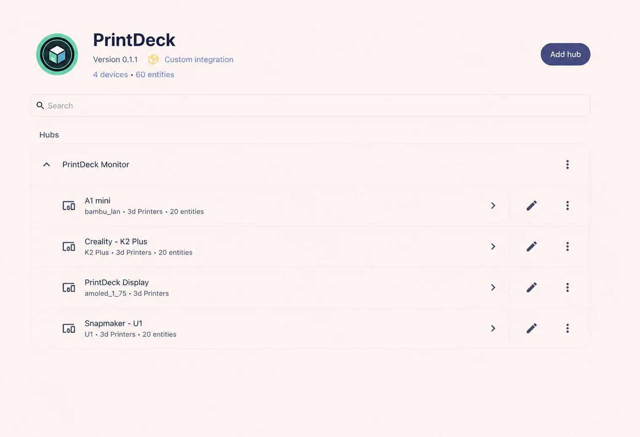
Task: Open A1 mini details via chevron
Action: [x=493, y=205]
